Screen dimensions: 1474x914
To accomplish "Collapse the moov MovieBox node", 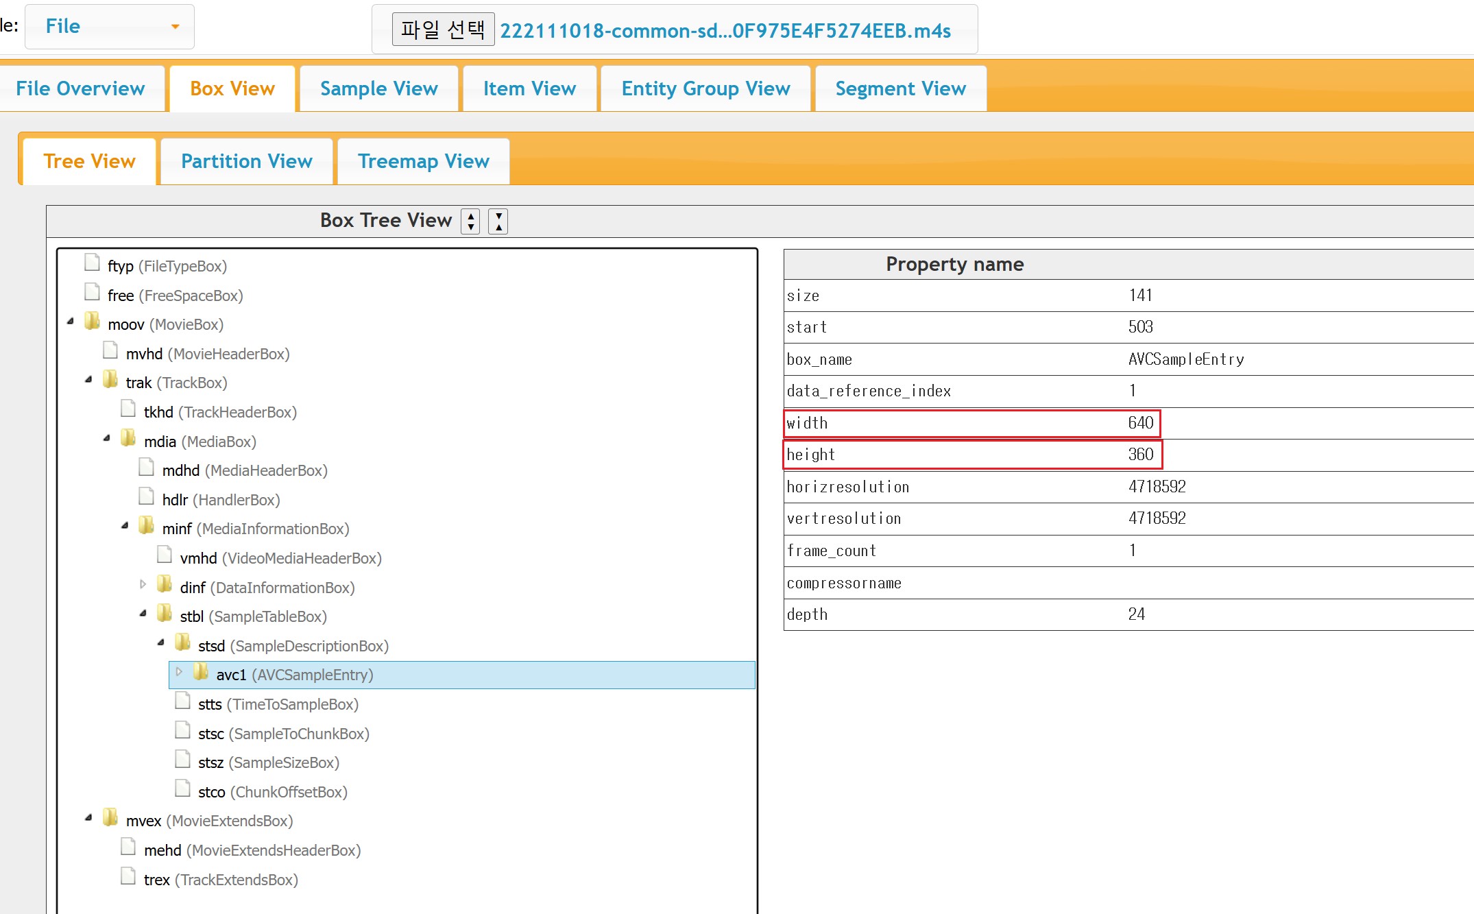I will (70, 322).
